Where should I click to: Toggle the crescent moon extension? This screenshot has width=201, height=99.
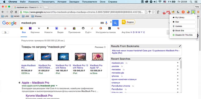[178, 12]
